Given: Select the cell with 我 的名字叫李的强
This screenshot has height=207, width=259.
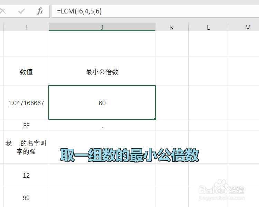Looking at the screenshot, I should (26, 147).
